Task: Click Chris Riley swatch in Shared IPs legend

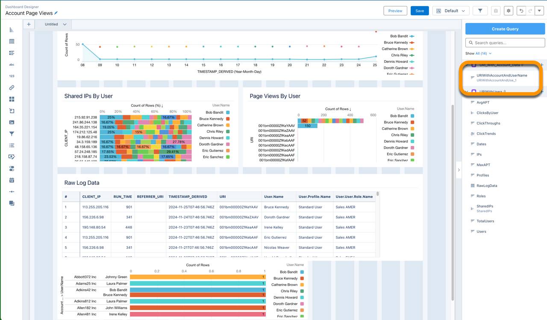Action: click(228, 131)
